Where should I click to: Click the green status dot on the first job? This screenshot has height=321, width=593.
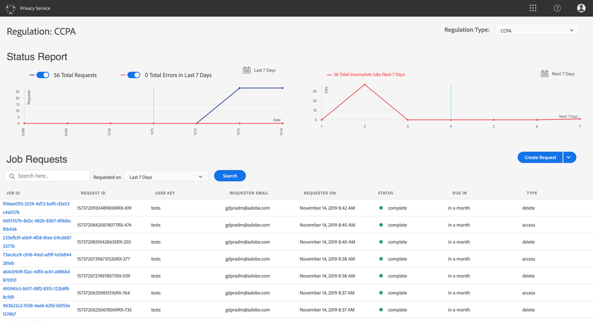tap(381, 208)
